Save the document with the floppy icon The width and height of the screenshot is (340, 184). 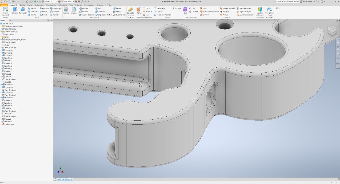pyautogui.click(x=13, y=2)
